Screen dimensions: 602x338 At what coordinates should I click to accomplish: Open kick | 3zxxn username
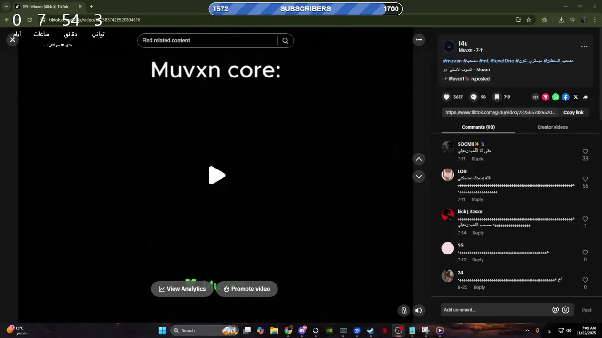click(x=470, y=212)
